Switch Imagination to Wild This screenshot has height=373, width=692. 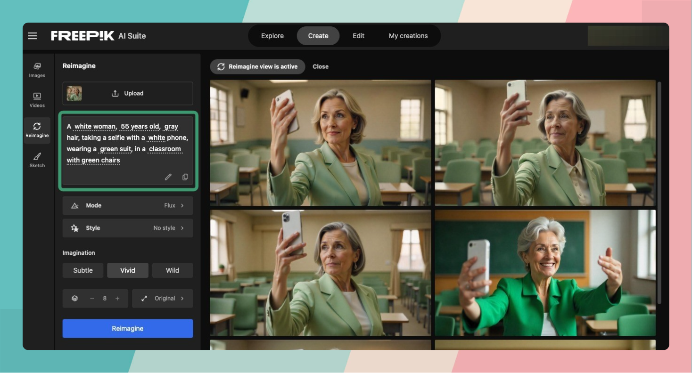[173, 270]
